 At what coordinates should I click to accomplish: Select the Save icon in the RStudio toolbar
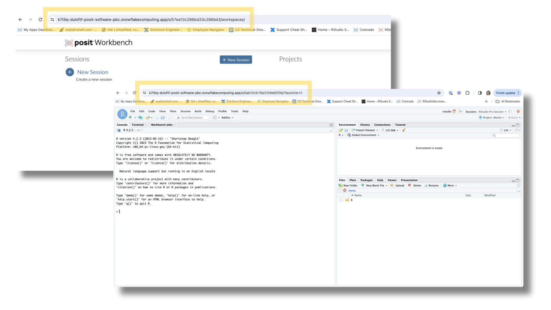tap(157, 118)
